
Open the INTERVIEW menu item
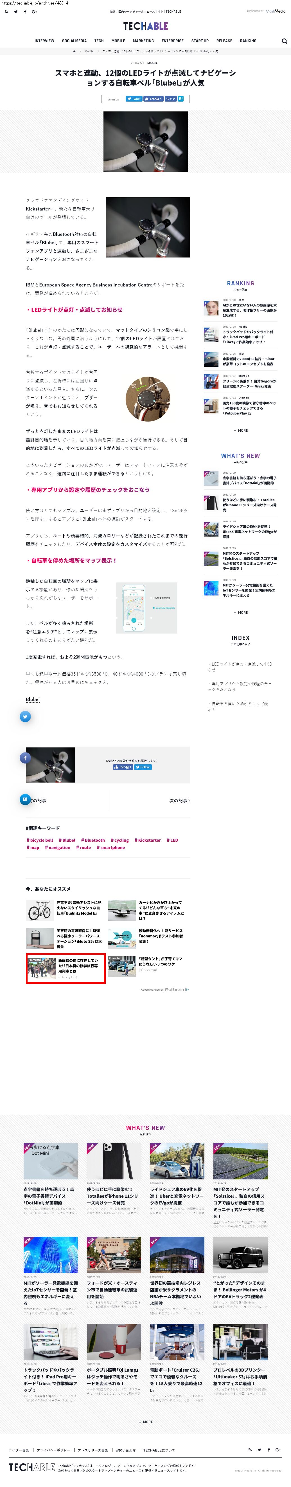(44, 41)
